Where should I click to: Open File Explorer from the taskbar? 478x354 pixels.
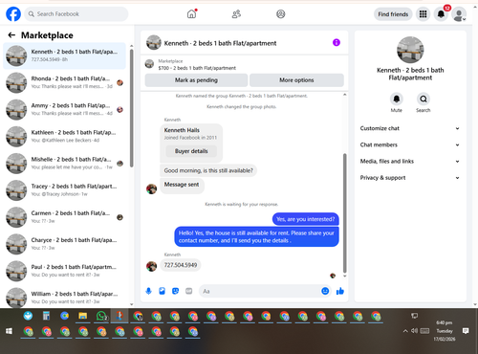pyautogui.click(x=83, y=316)
